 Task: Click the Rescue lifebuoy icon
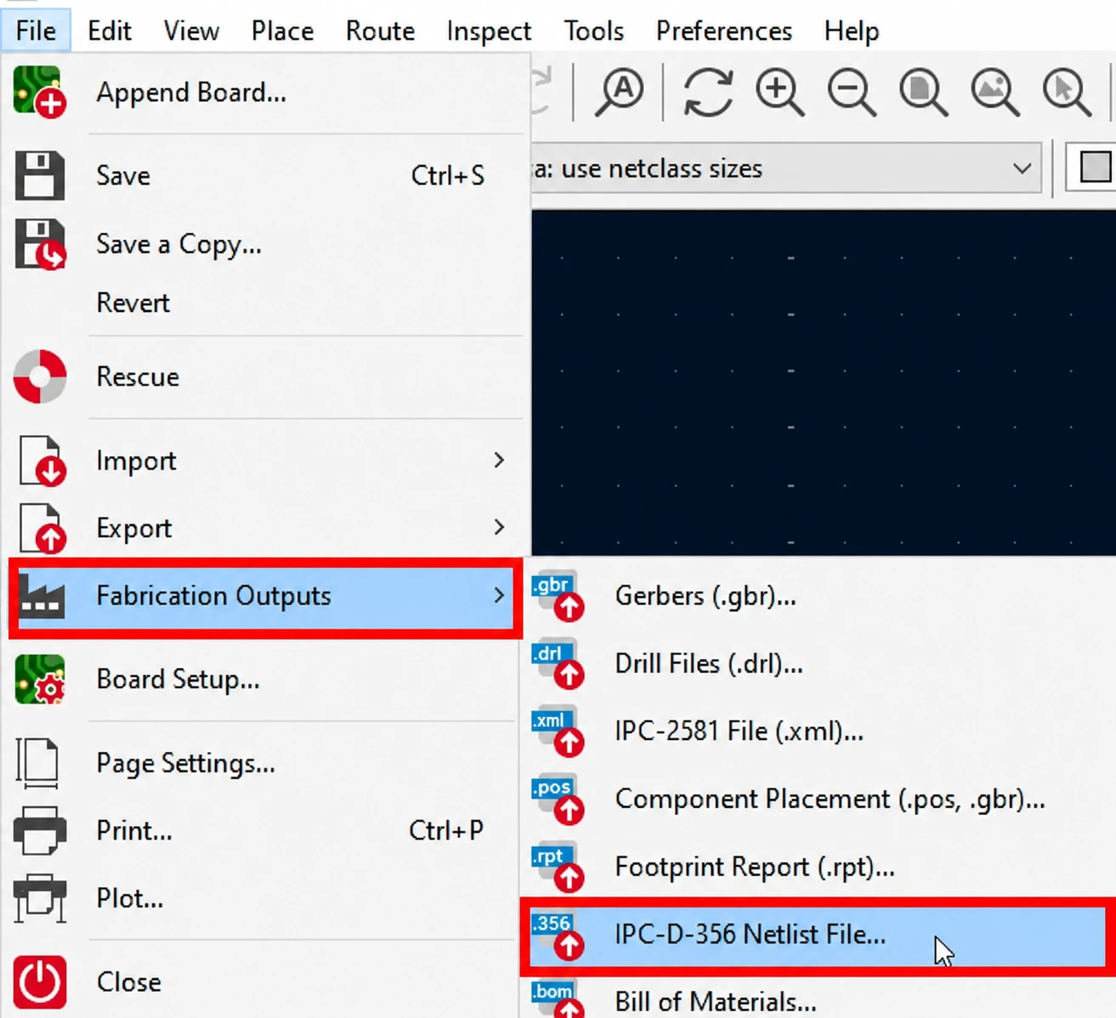click(39, 376)
